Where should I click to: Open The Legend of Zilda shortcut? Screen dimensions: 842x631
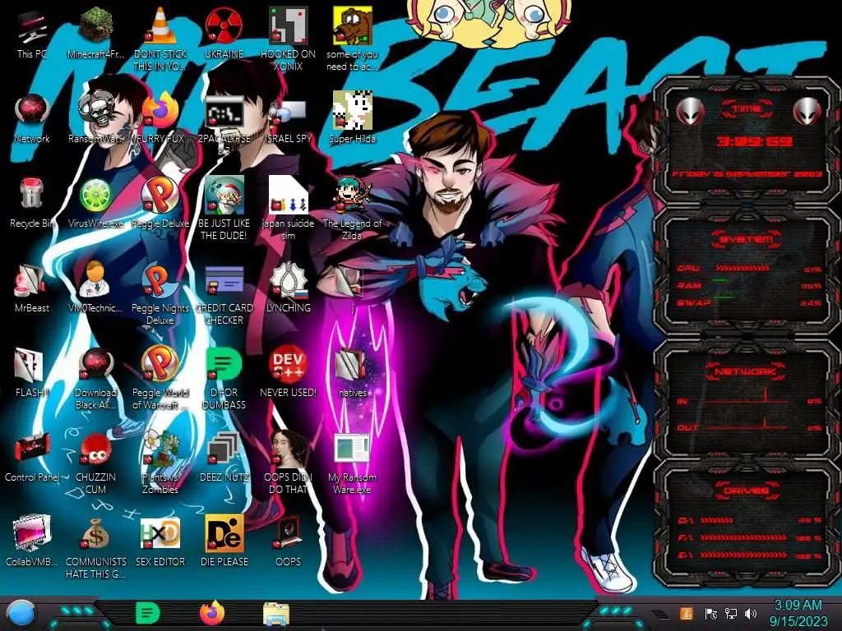coord(352,208)
